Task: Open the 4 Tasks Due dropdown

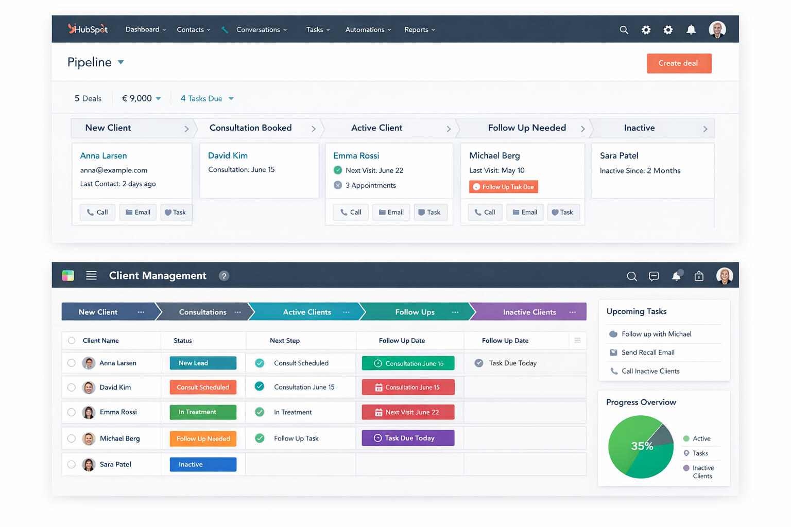Action: pos(231,99)
